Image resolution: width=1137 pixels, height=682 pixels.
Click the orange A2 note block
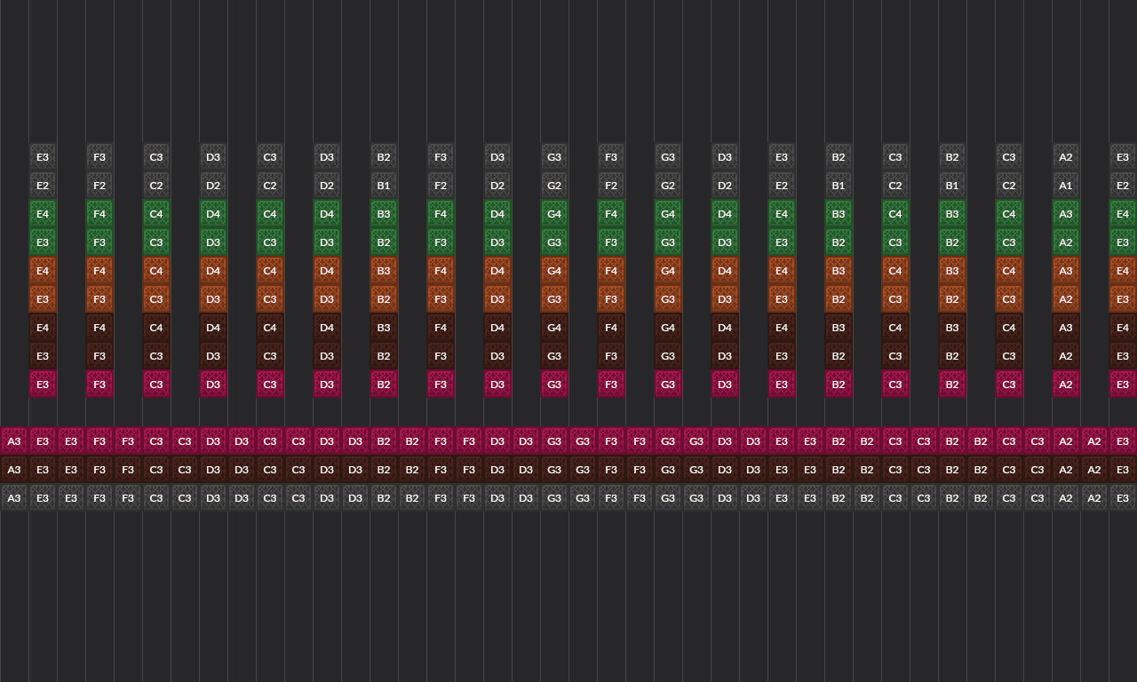1066,299
